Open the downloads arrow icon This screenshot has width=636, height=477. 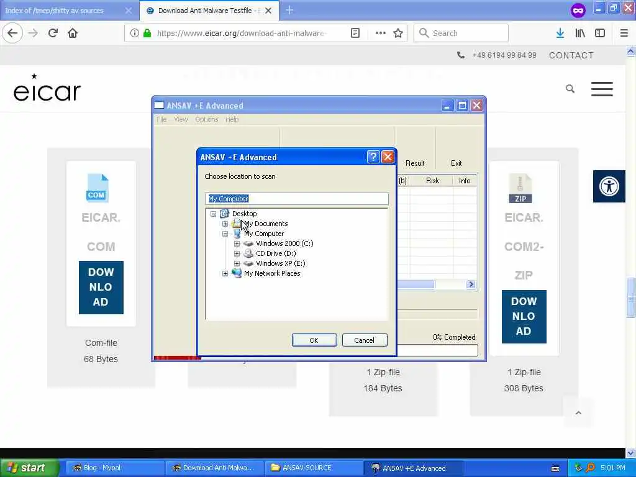[560, 33]
